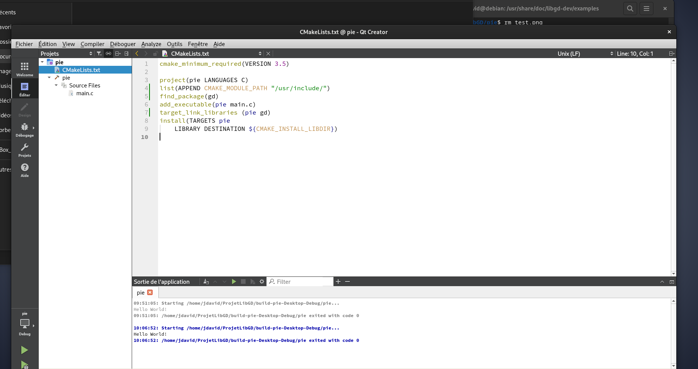Attach debugger to the running application
Viewport: 698px width, 369px height.
point(253,281)
